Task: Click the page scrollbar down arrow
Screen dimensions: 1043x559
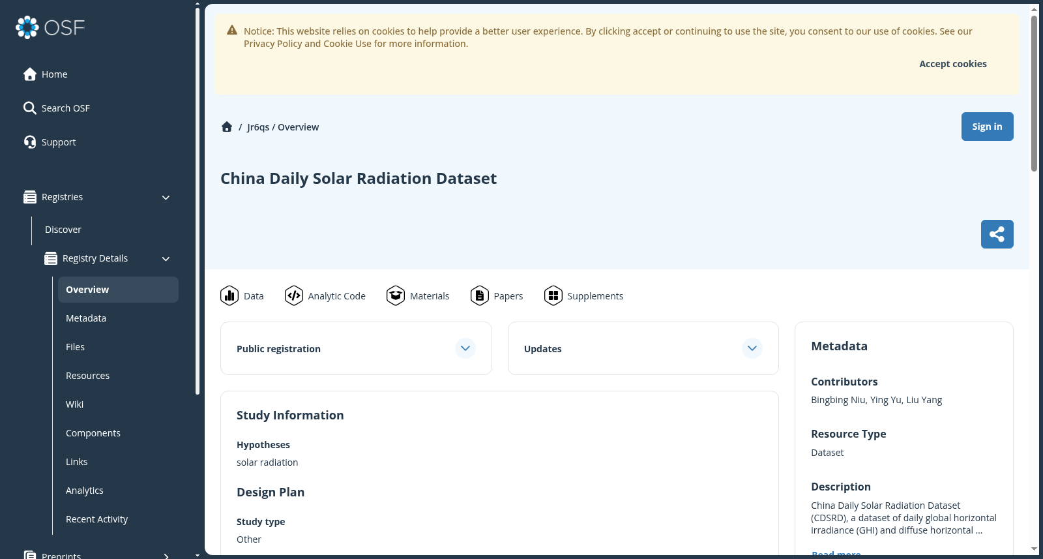Action: [x=1034, y=549]
